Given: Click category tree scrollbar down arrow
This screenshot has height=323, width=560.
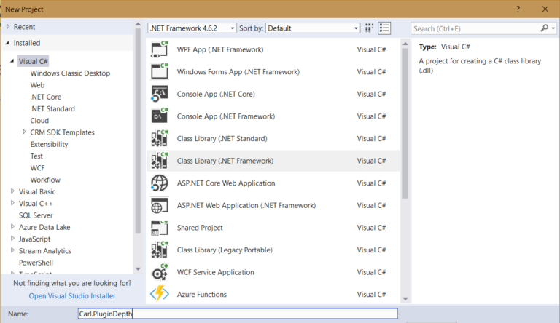Looking at the screenshot, I should 138,269.
